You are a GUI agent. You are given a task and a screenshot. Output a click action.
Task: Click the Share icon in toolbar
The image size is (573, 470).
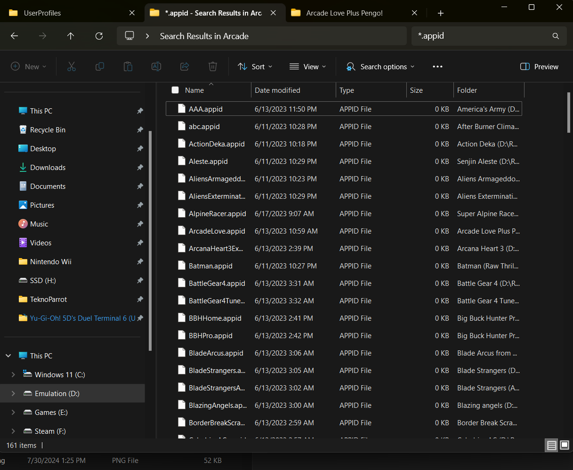185,66
